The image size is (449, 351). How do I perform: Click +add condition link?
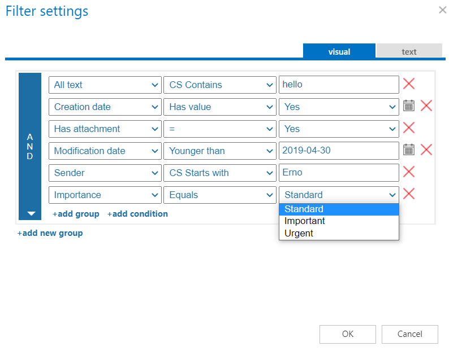click(137, 214)
